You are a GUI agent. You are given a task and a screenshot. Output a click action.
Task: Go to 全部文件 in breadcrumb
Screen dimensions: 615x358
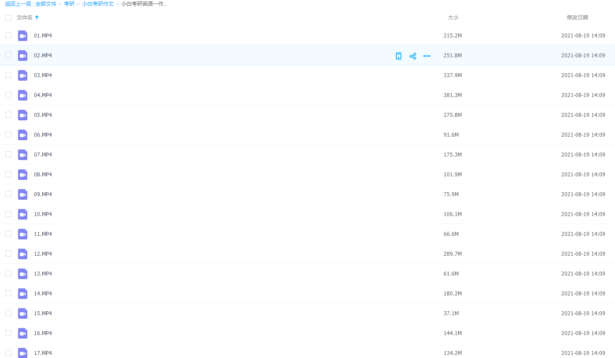(46, 4)
